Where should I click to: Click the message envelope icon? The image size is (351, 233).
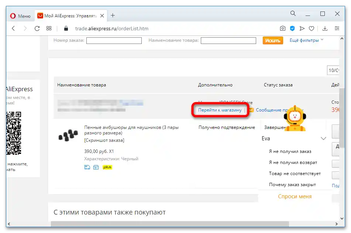click(251, 110)
